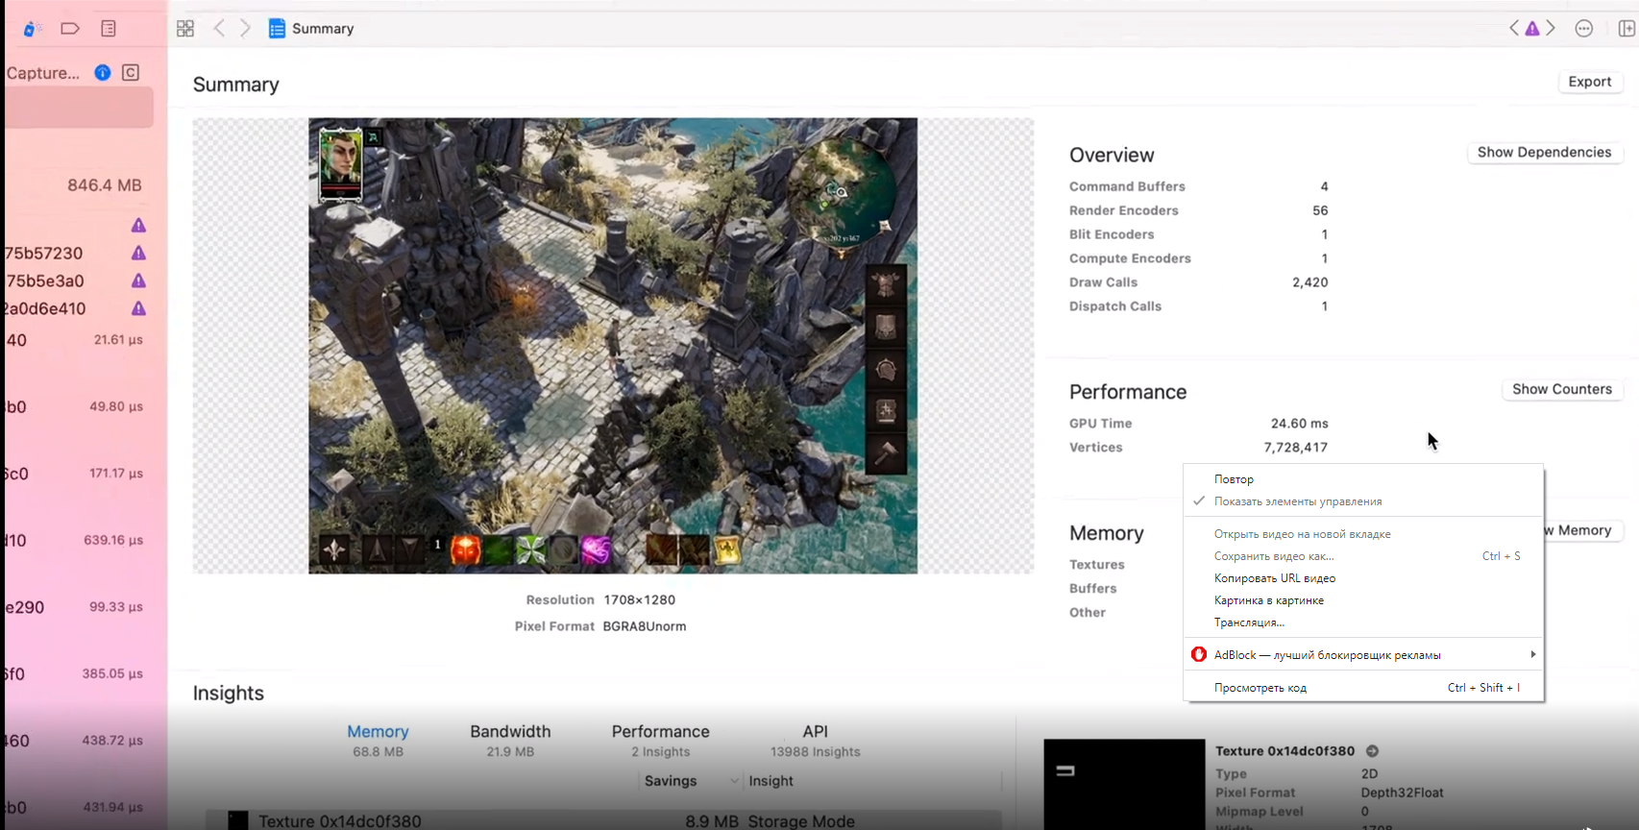1639x830 pixels.
Task: Choose Картинка в картинке
Action: point(1269,600)
